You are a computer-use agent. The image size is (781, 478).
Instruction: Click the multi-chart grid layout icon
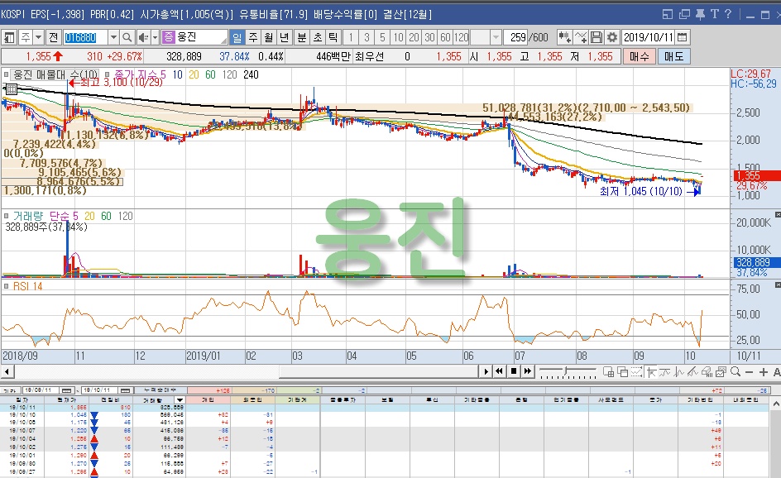(608, 372)
